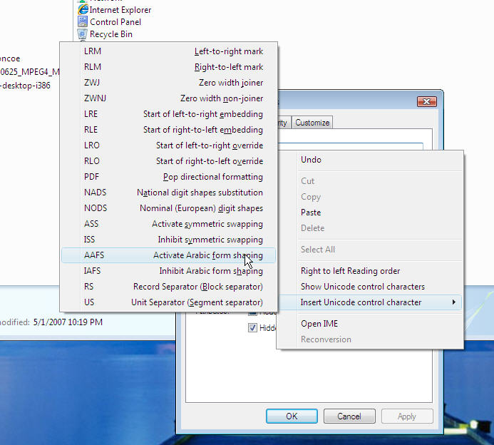494x445 pixels.
Task: Enable Show Unicode control characters
Action: 370,287
